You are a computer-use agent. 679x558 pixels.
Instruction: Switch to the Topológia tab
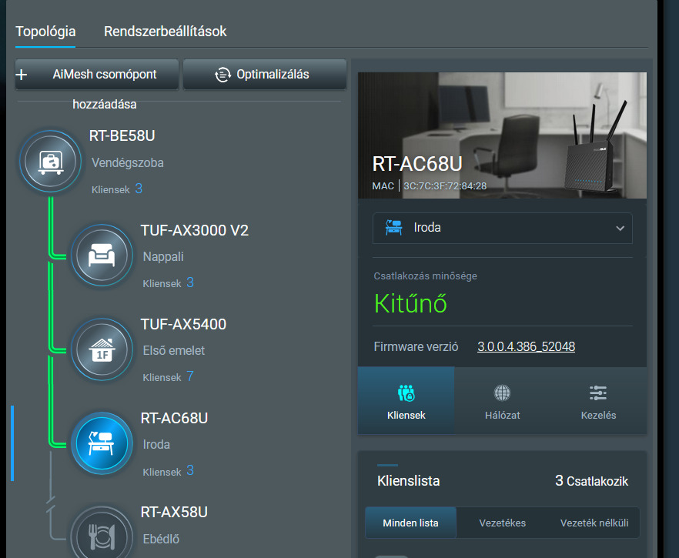(x=45, y=32)
